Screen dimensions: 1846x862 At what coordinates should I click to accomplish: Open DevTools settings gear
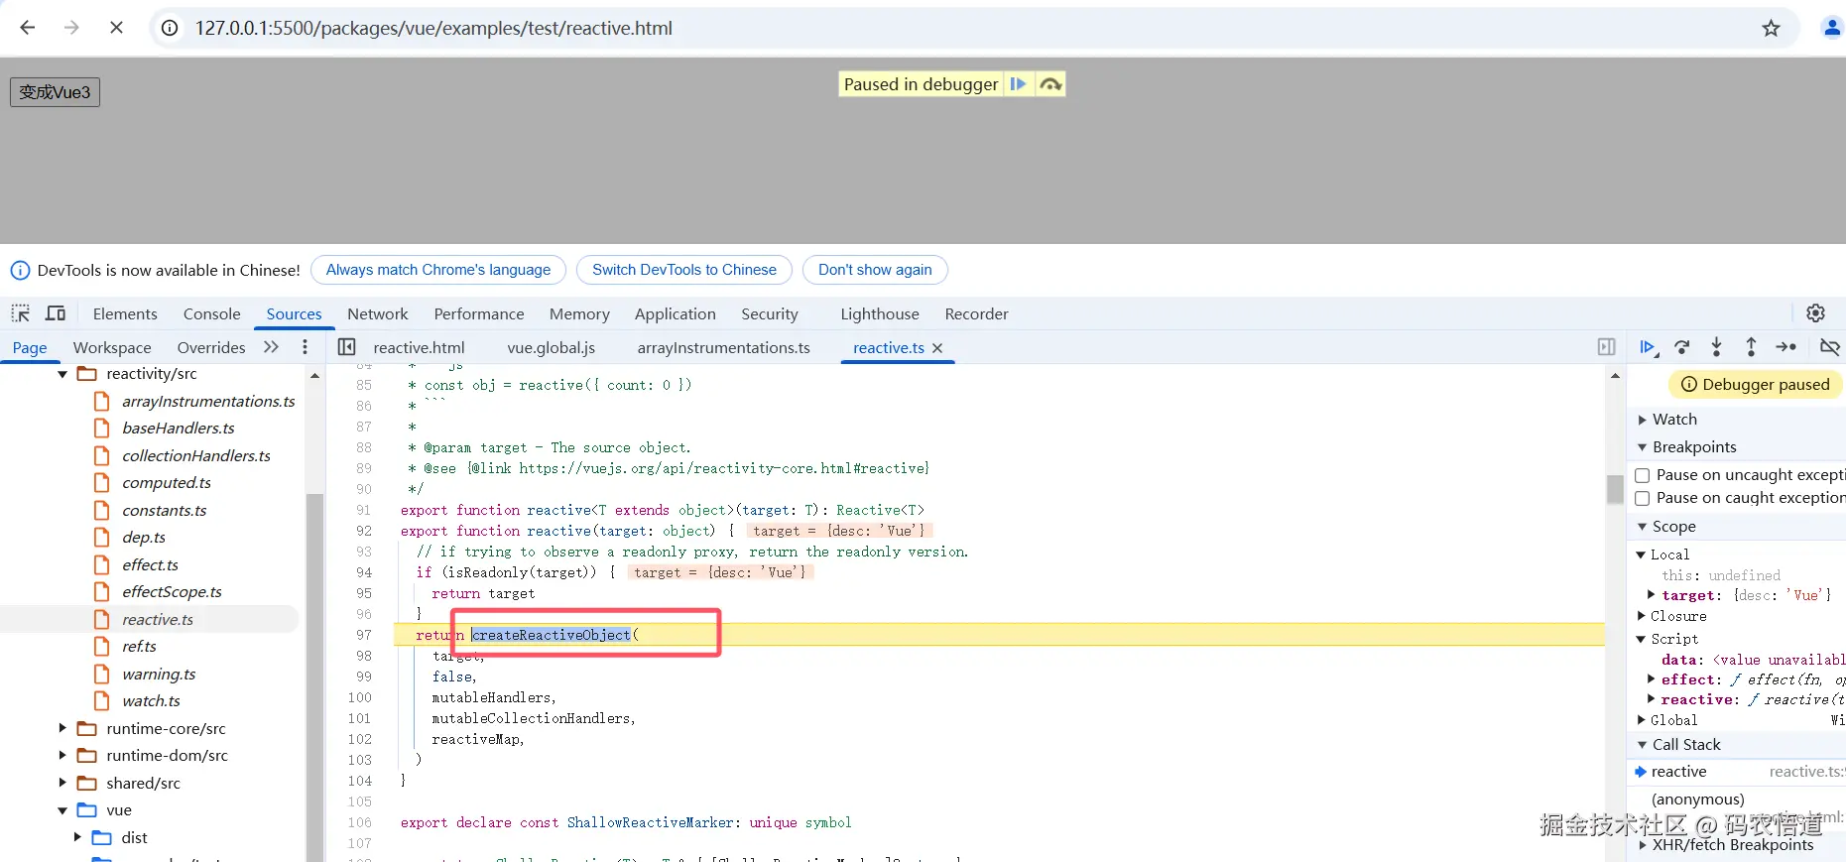(1815, 313)
